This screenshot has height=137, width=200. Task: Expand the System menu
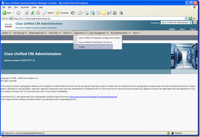pyautogui.click(x=6, y=33)
